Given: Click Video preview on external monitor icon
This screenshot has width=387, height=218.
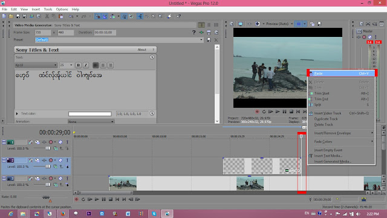Looking at the screenshot, I should point(241,24).
